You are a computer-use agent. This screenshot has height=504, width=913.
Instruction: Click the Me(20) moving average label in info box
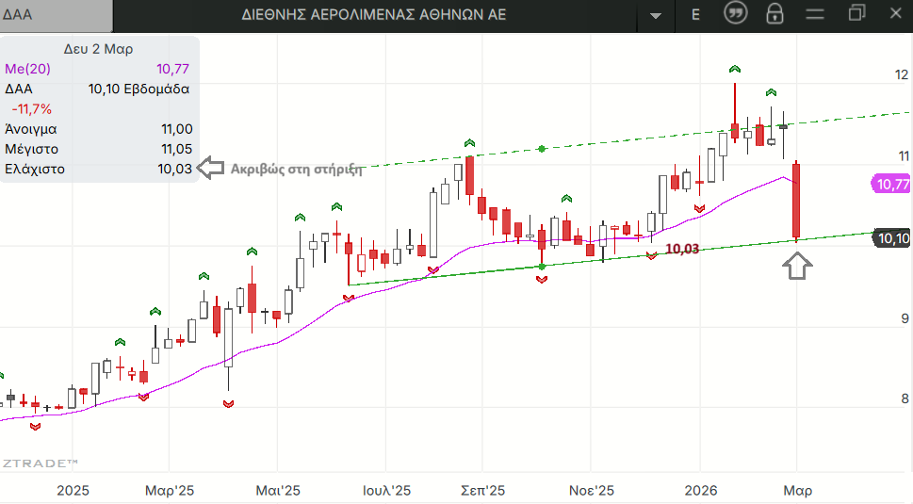28,68
